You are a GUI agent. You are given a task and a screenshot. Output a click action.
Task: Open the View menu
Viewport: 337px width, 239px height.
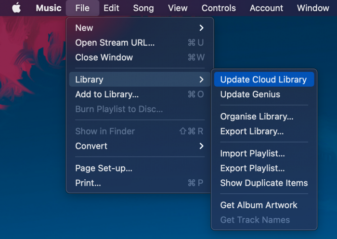[178, 8]
